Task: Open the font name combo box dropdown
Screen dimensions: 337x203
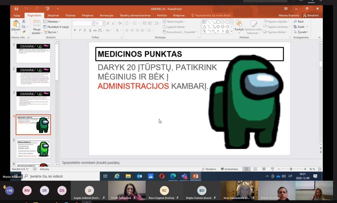Action: 93,23
